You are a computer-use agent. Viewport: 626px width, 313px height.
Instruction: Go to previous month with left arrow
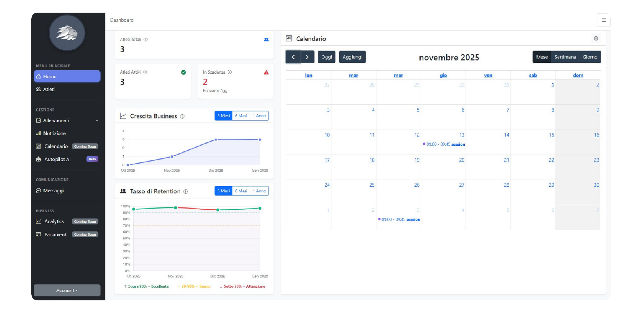[x=293, y=57]
